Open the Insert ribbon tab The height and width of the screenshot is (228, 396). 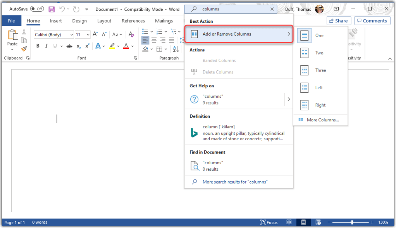tap(56, 21)
